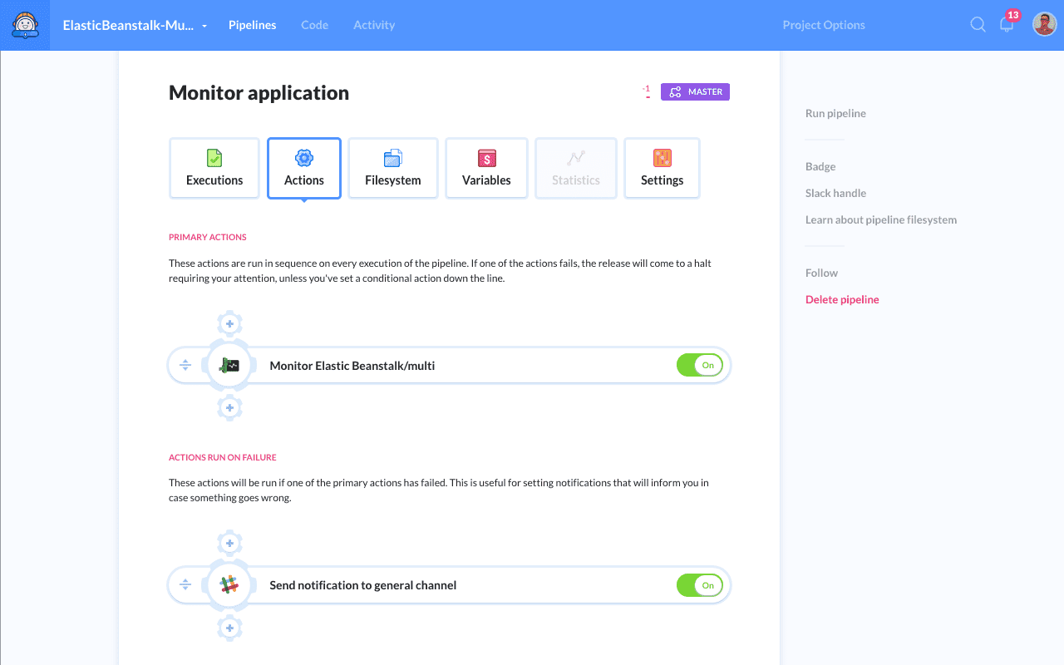Switch to the Variables tab
1064x665 pixels.
487,168
